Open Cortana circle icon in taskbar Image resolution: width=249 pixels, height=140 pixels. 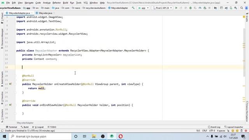tap(76, 136)
